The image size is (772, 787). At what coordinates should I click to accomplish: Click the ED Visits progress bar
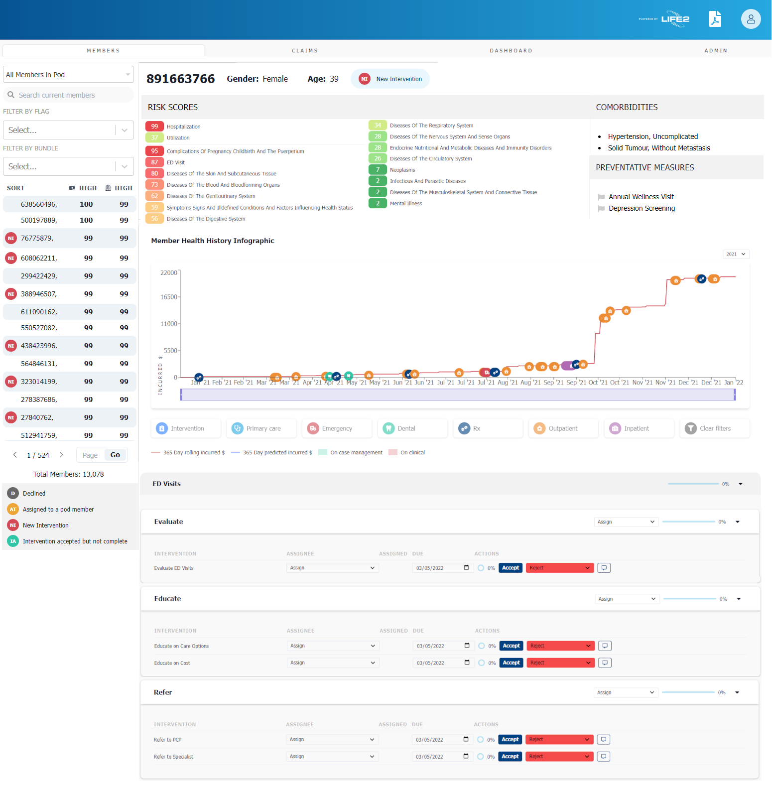[x=693, y=484]
